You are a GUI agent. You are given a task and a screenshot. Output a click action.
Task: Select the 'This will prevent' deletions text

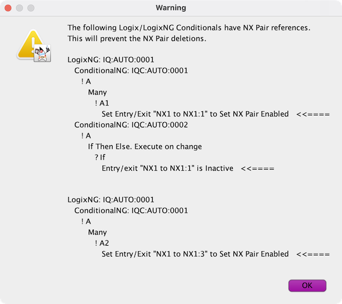pos(137,39)
